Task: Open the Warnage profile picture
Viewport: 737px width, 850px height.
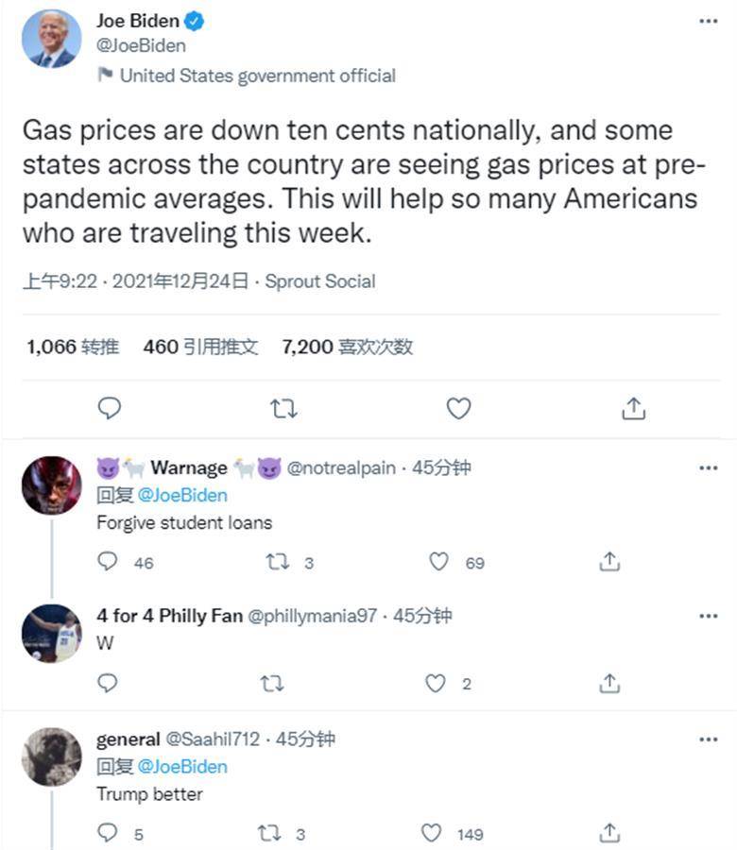Action: [x=52, y=485]
